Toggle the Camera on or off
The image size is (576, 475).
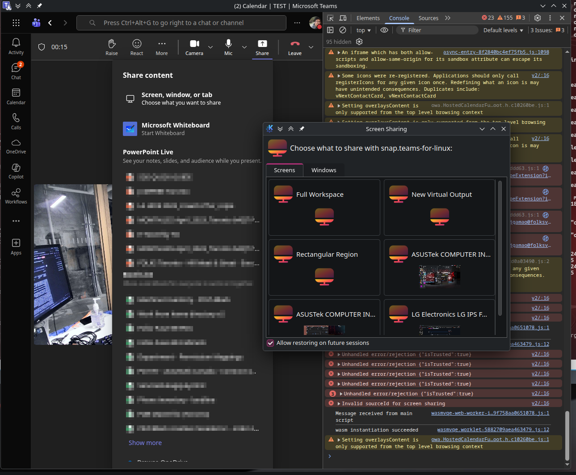(x=194, y=47)
